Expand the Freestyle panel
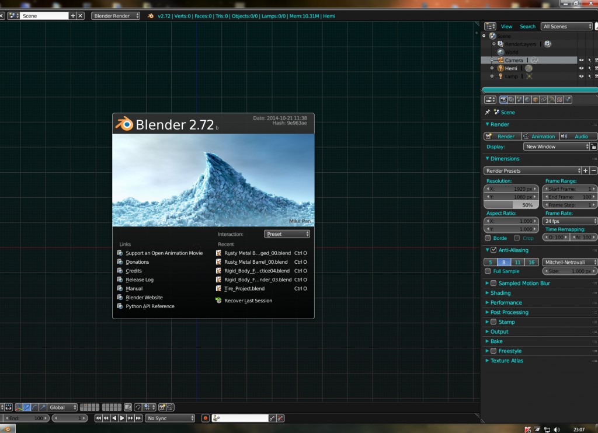598x433 pixels. pos(503,351)
